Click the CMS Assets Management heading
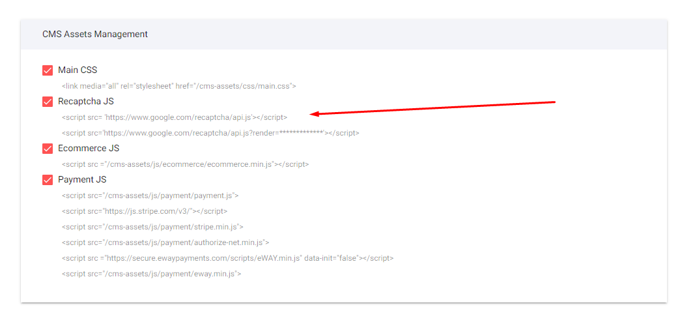This screenshot has width=695, height=322. 95,34
